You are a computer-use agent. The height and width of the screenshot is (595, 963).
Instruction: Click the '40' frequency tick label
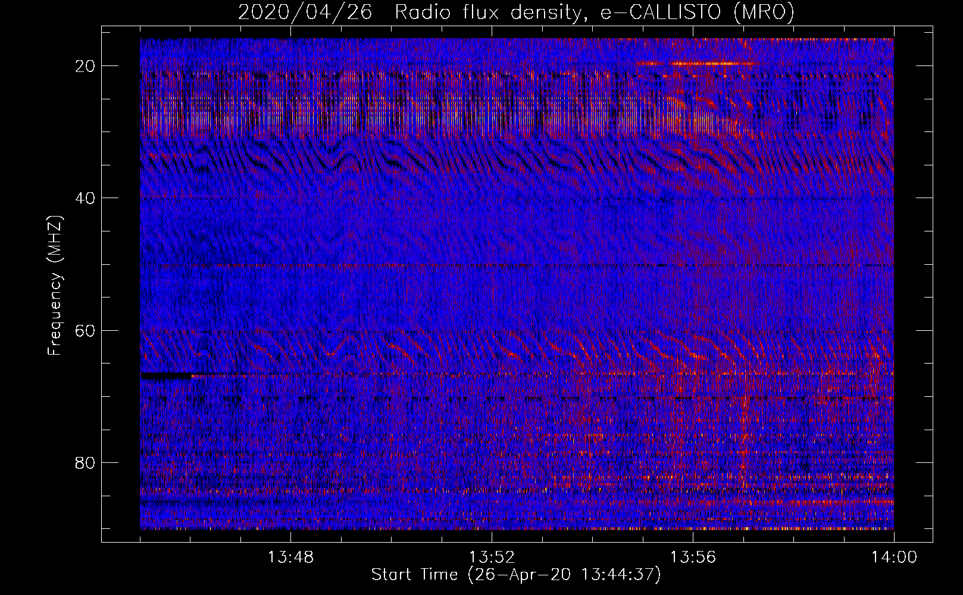(86, 198)
